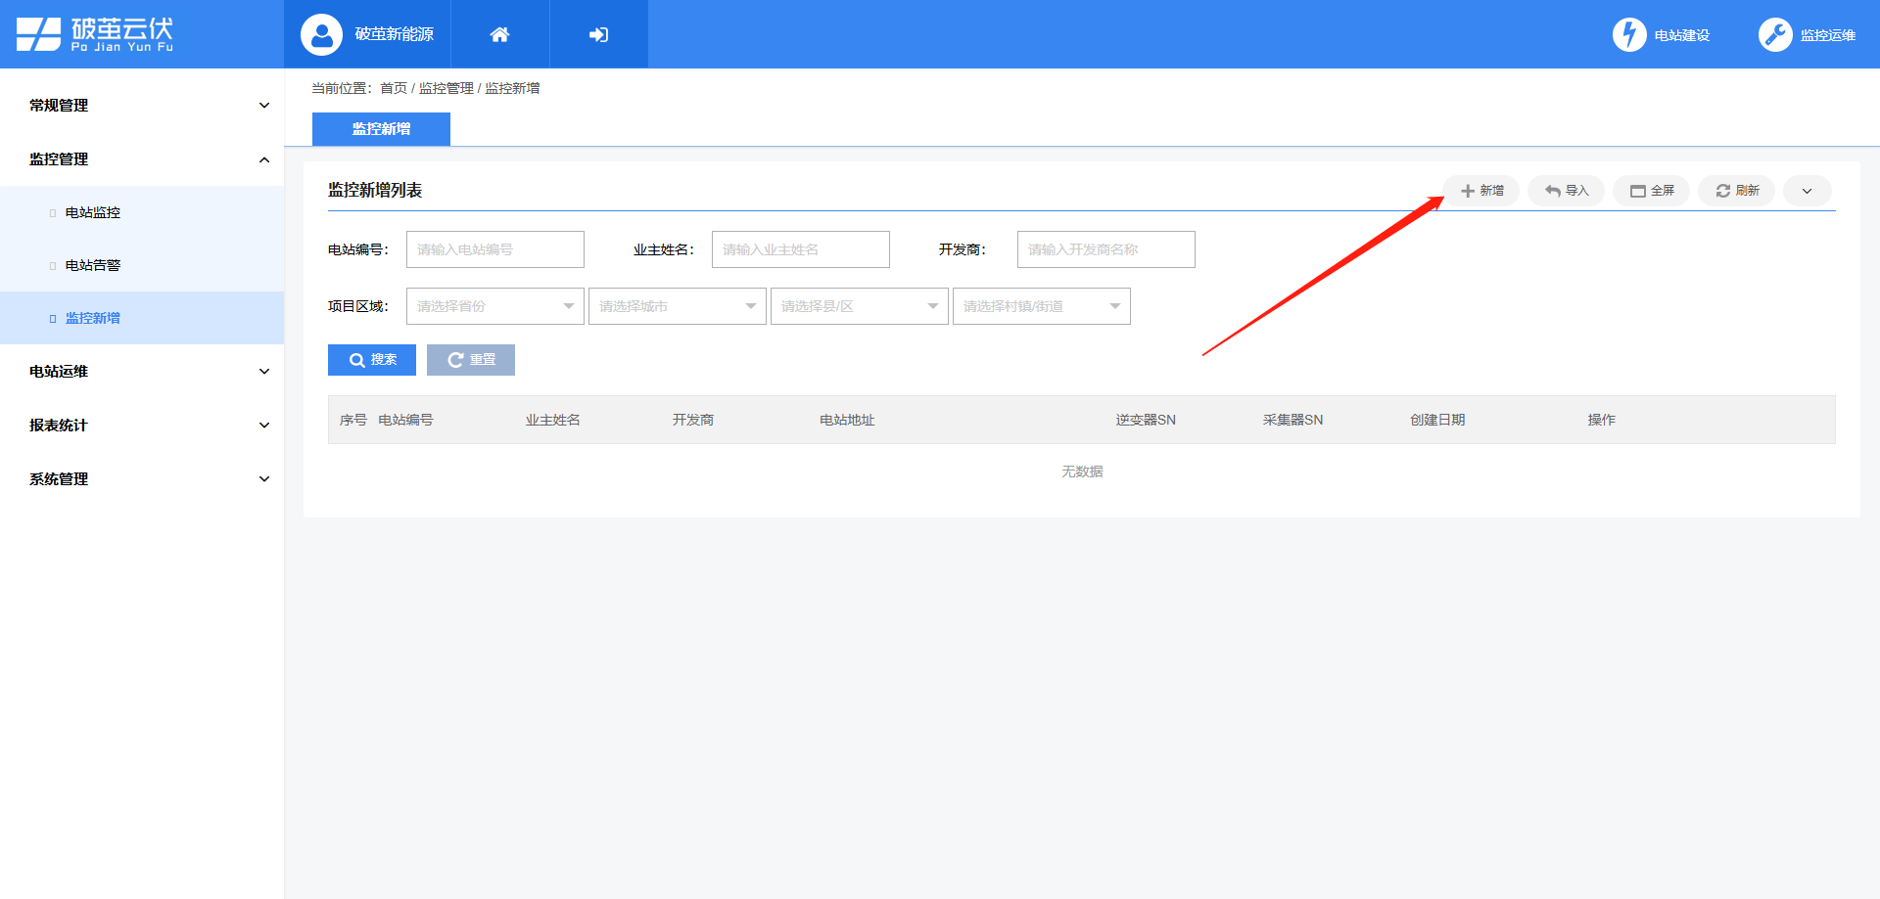
Task: Click the login/exit arrow icon
Action: click(x=597, y=33)
